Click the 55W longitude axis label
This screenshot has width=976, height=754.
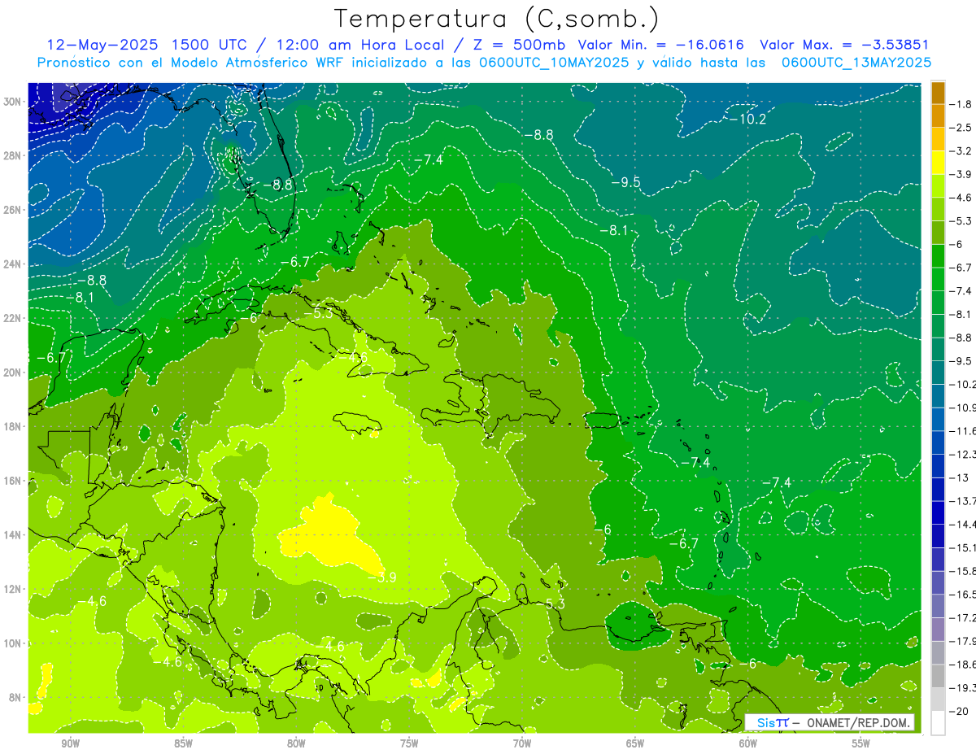[x=861, y=743]
